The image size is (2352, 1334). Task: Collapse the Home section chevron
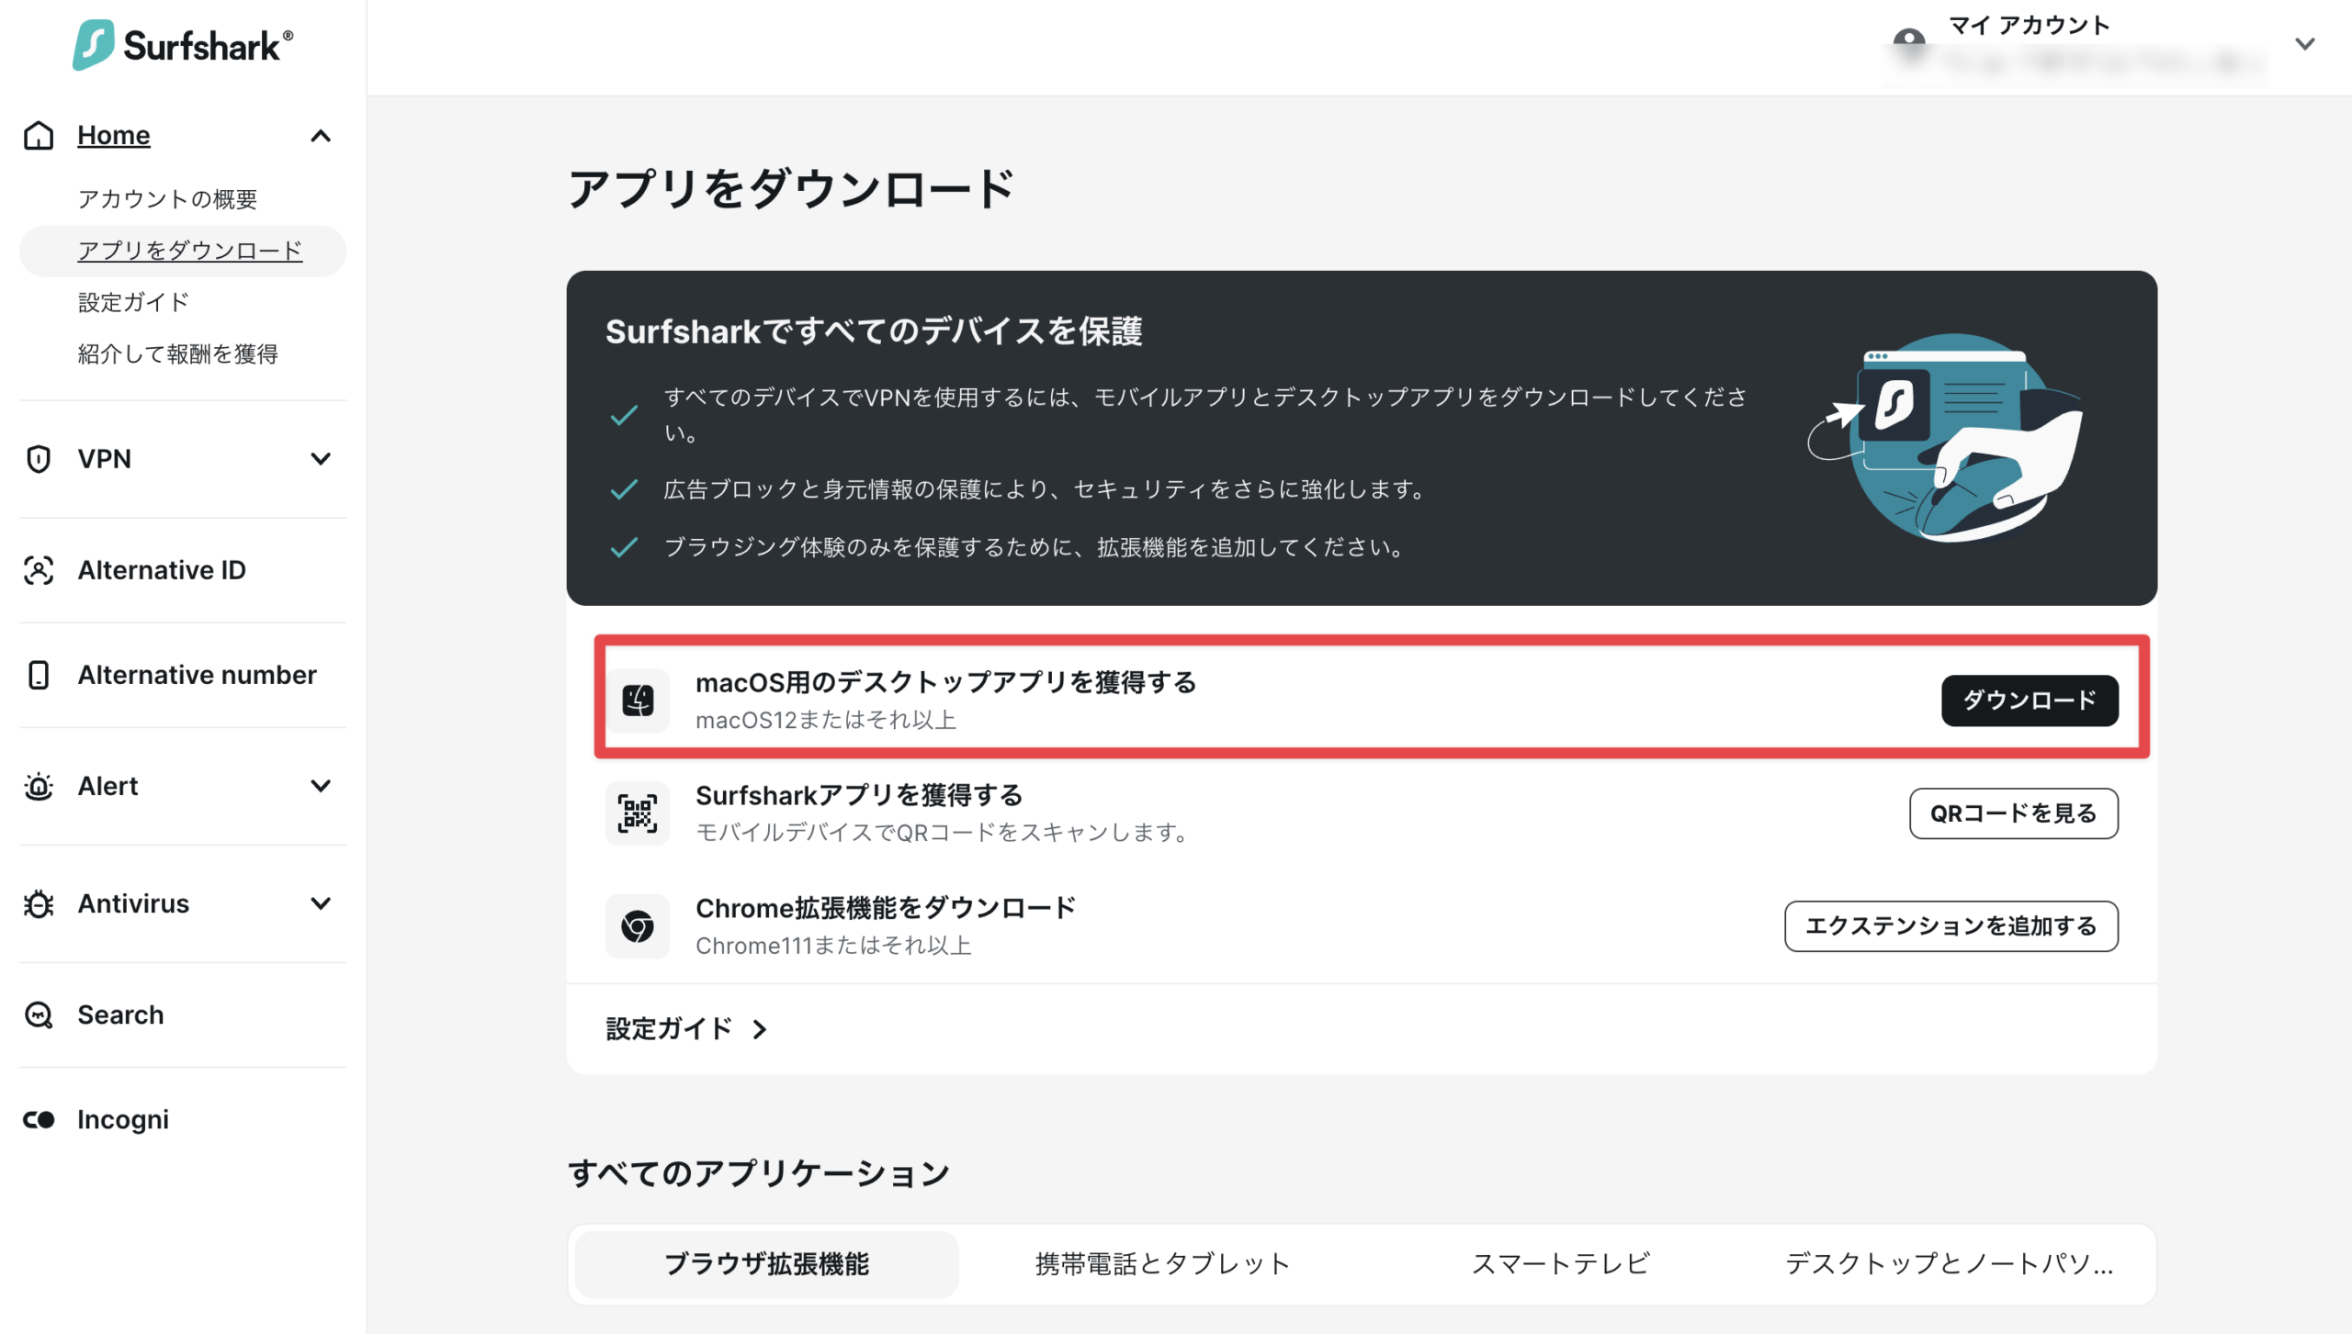(x=321, y=136)
